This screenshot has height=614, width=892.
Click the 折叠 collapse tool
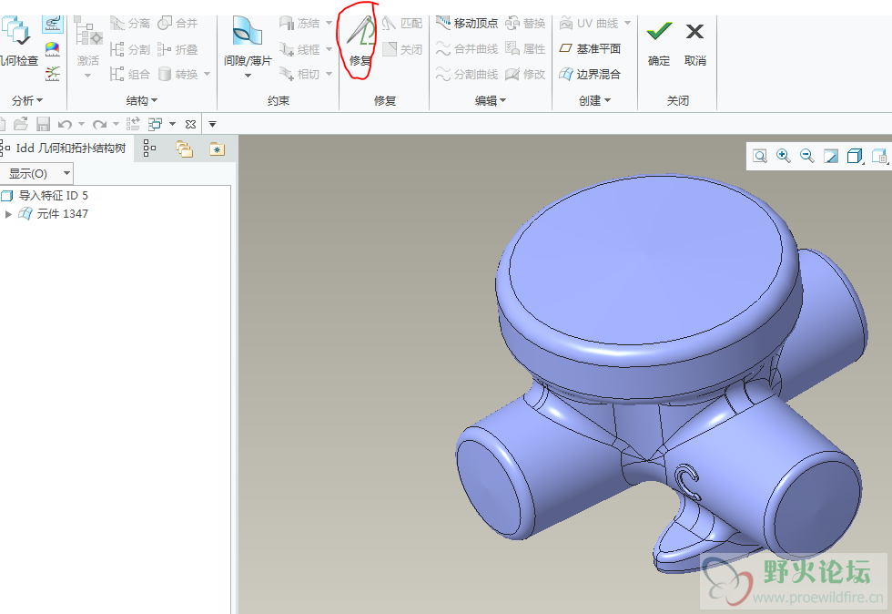[x=177, y=49]
